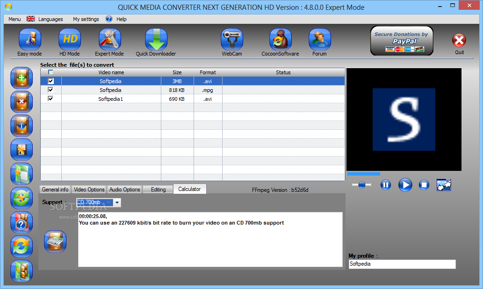
Task: Click the red Quit icon
Action: click(x=459, y=40)
